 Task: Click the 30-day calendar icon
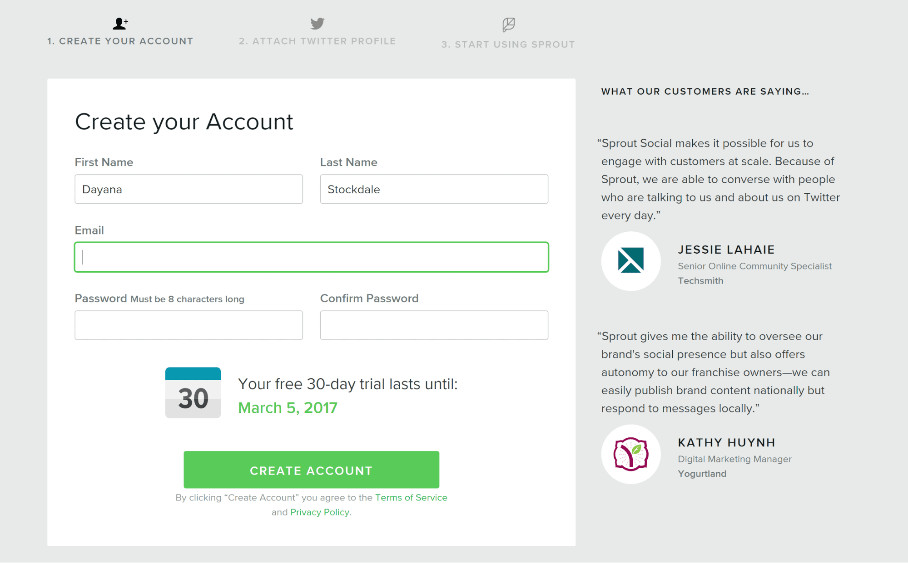click(x=193, y=393)
